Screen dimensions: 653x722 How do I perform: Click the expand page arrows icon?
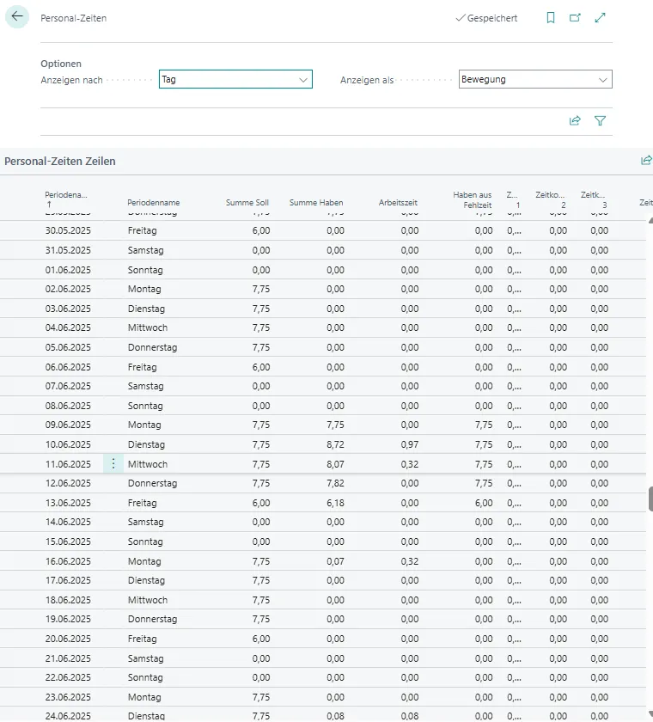(601, 18)
